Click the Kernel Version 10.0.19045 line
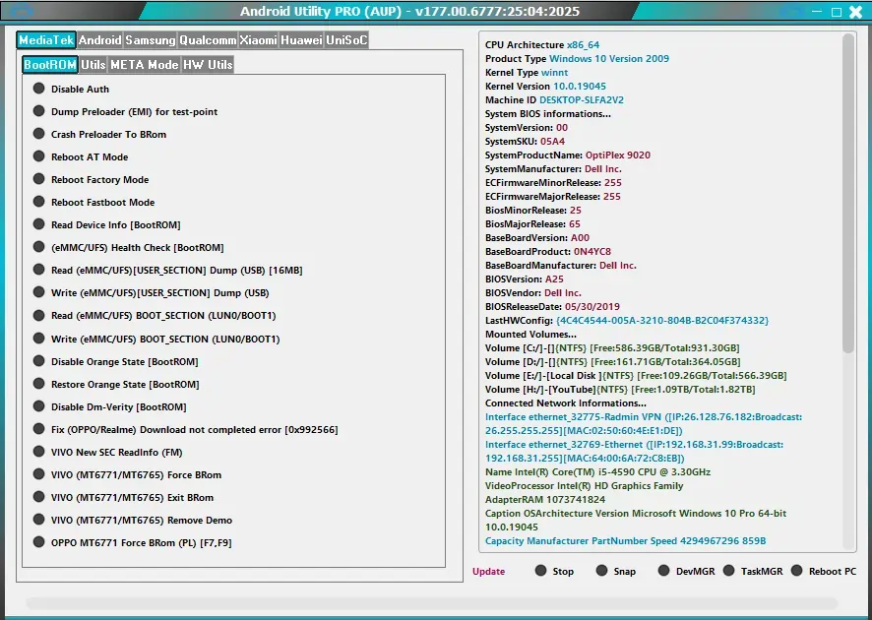This screenshot has width=872, height=620. (545, 87)
